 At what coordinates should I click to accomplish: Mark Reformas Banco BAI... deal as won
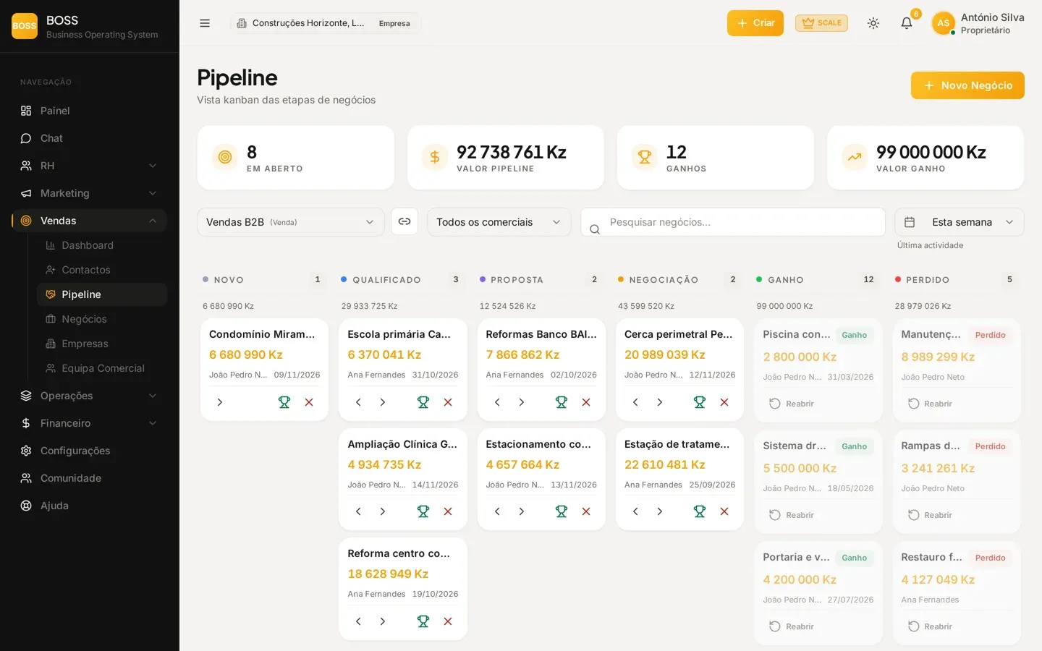coord(562,402)
